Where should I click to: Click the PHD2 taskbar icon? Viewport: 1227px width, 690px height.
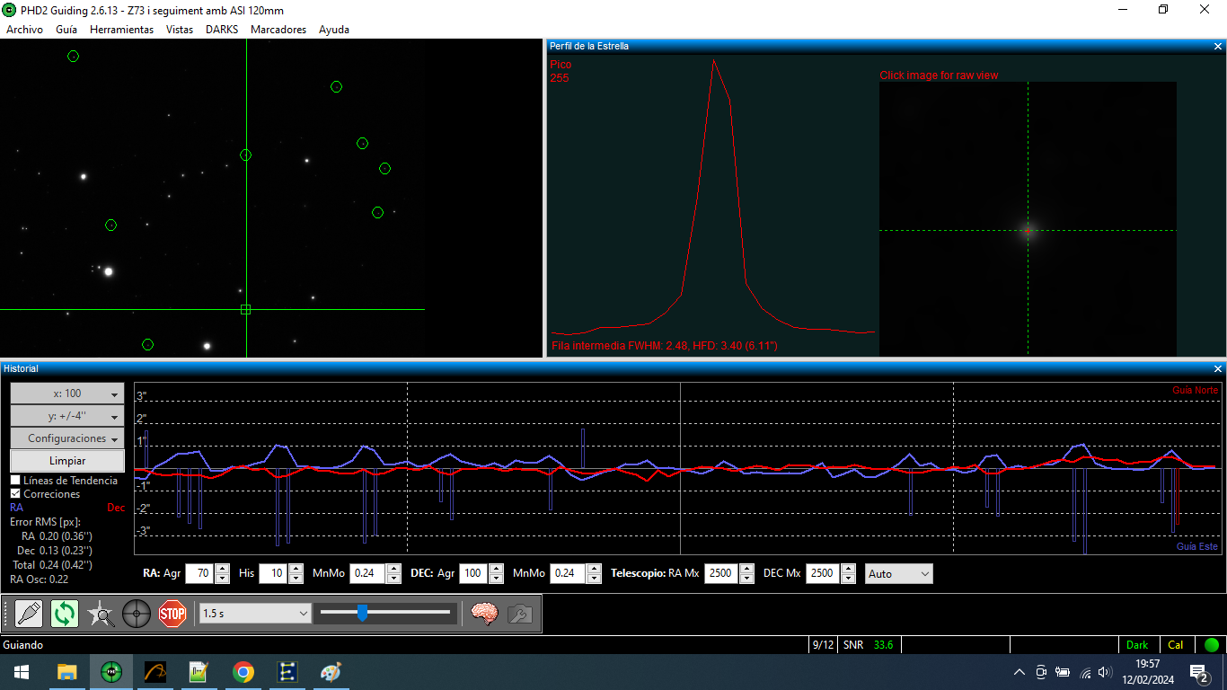click(x=111, y=672)
